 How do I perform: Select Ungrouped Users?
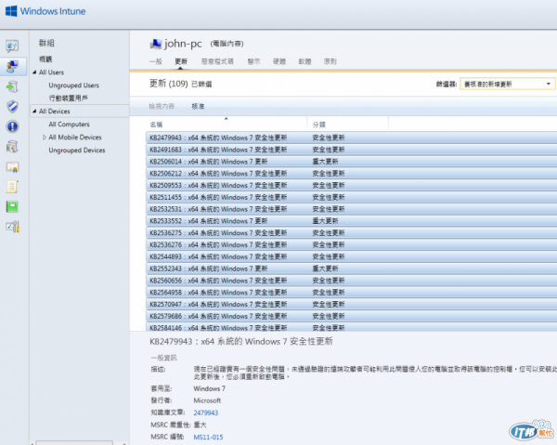tap(74, 85)
